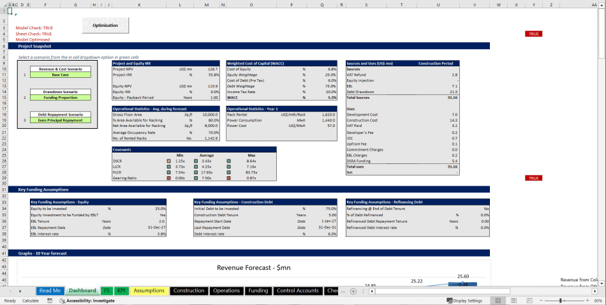
Task: Open the Even Principal Repayment dropdown cell
Action: tap(61, 120)
